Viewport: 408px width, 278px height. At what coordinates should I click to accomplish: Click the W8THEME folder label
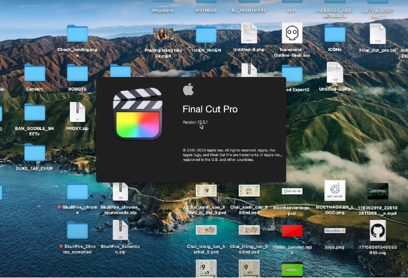(x=206, y=10)
